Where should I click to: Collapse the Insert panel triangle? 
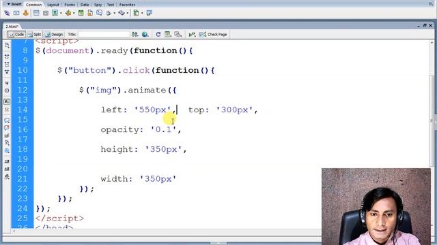(8, 4)
